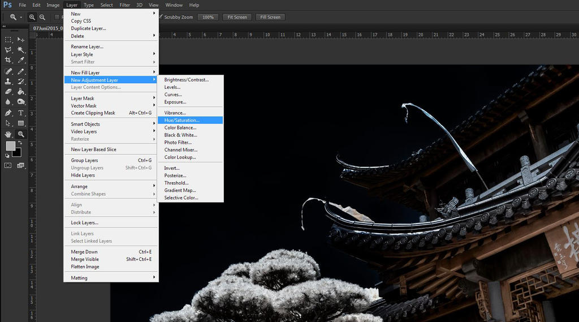This screenshot has height=322, width=579.
Task: Select the Eyedropper tool
Action: pyautogui.click(x=21, y=60)
